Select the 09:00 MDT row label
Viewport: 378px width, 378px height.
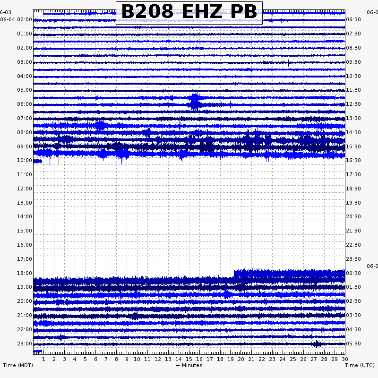25,146
